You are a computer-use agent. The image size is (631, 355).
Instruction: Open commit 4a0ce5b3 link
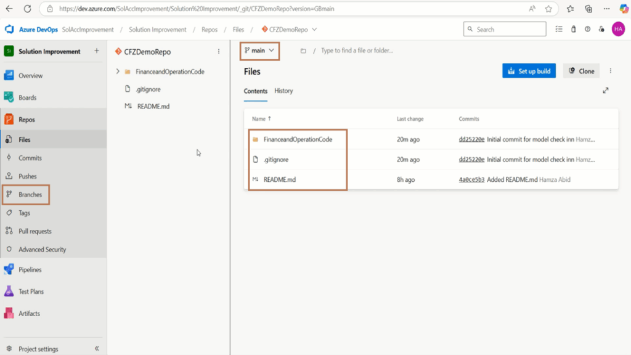tap(471, 179)
